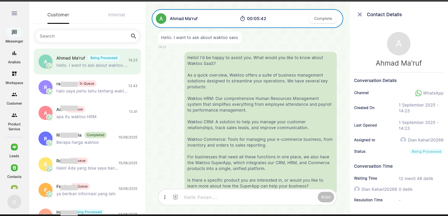Open the Contacts page
The width and height of the screenshot is (448, 216).
click(14, 168)
